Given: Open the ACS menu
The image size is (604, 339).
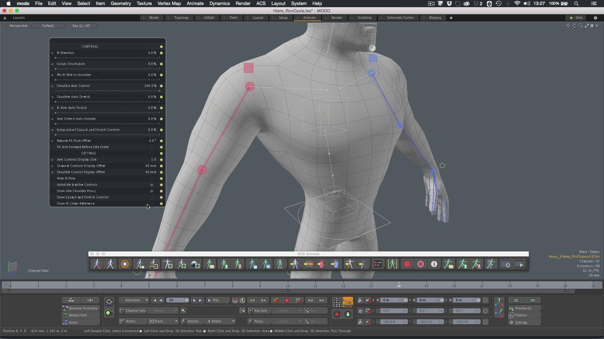Looking at the screenshot, I should pyautogui.click(x=261, y=3).
